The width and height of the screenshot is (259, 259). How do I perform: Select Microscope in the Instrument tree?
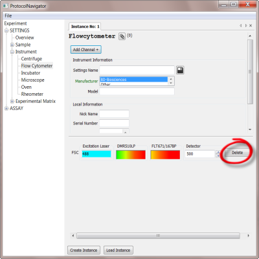tap(32, 80)
